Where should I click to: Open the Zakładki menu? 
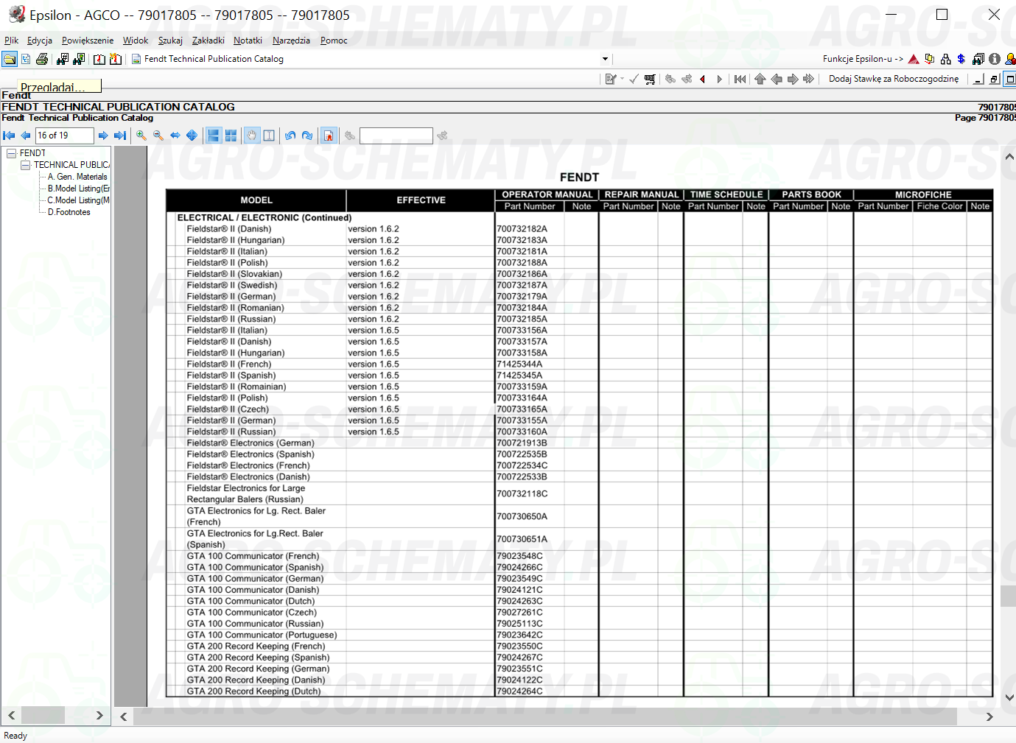pyautogui.click(x=209, y=41)
